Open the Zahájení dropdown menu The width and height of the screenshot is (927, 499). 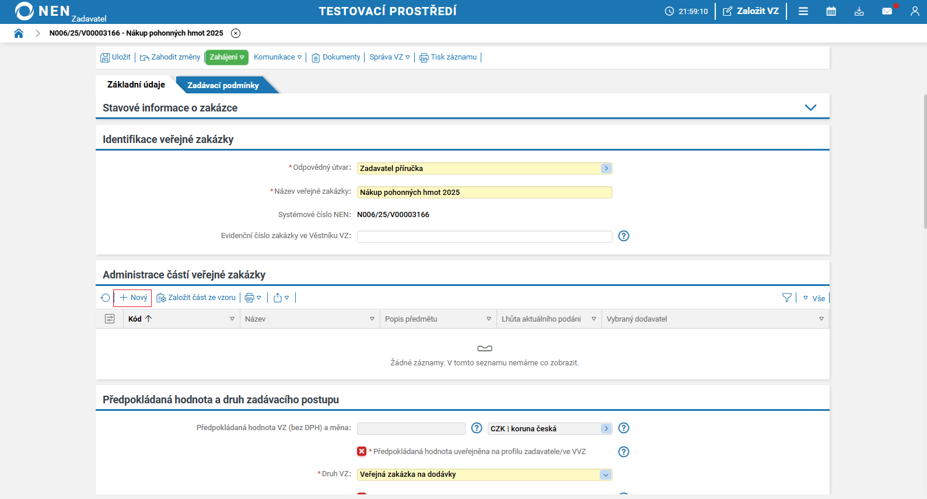(x=226, y=57)
